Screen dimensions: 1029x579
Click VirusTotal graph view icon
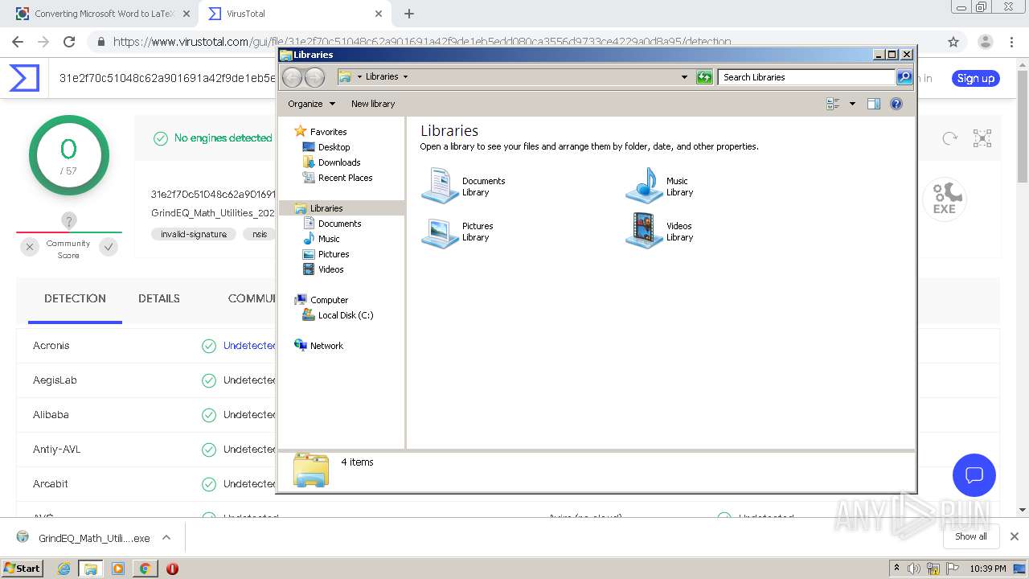click(x=982, y=138)
